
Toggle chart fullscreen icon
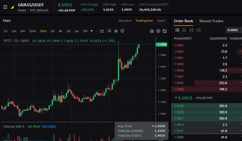point(165,31)
